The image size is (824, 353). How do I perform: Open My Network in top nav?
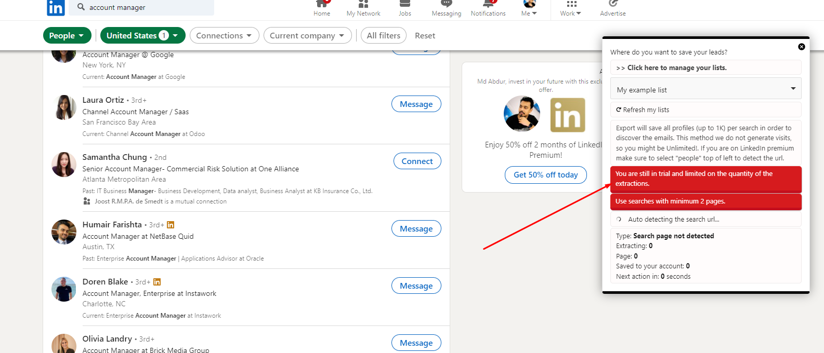point(363,8)
